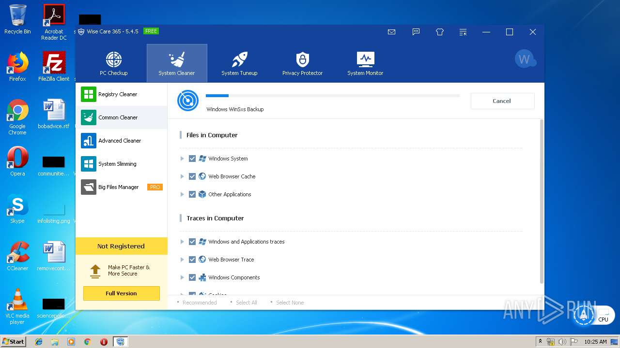Open VLC media player desktop shortcut
620x348 pixels.
click(17, 306)
